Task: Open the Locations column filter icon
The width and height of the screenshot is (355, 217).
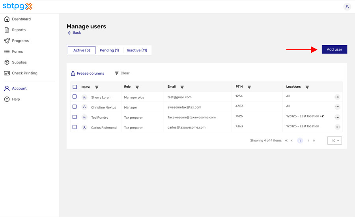Action: 307,87
